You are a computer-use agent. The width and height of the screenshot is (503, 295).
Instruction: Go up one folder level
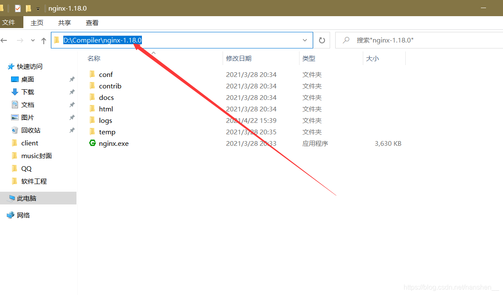[x=44, y=40]
